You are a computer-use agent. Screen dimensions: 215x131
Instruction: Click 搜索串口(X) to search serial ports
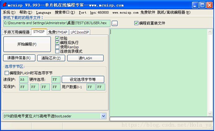(65, 12)
